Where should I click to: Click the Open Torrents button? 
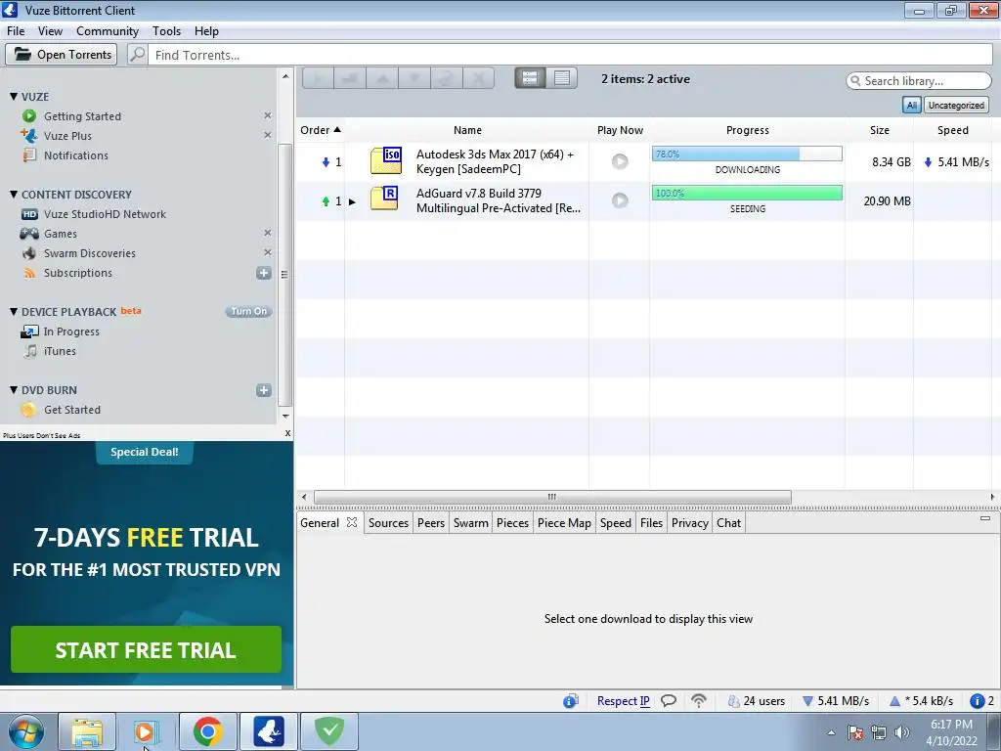tap(62, 55)
